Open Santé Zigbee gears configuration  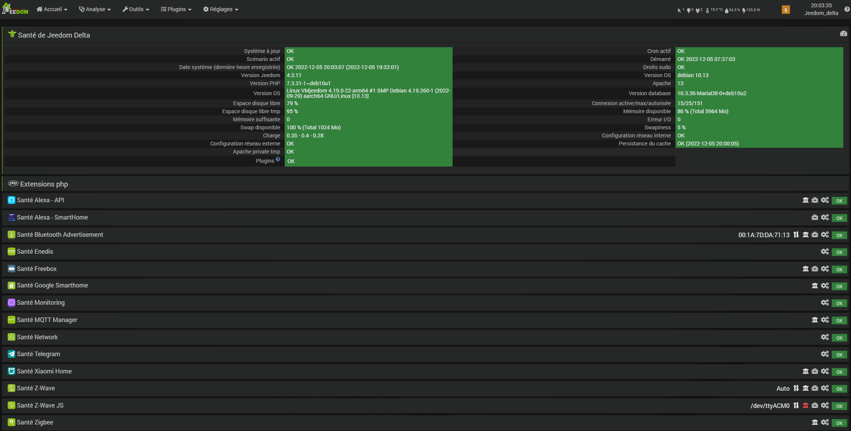click(x=825, y=422)
